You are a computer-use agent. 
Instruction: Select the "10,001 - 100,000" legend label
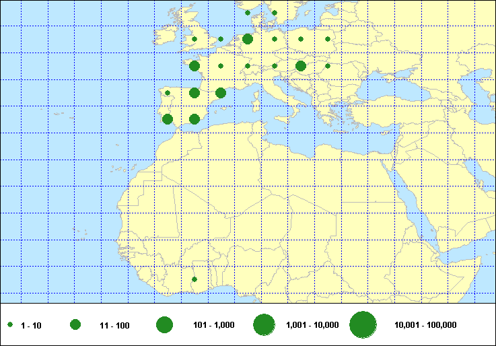[x=425, y=326]
